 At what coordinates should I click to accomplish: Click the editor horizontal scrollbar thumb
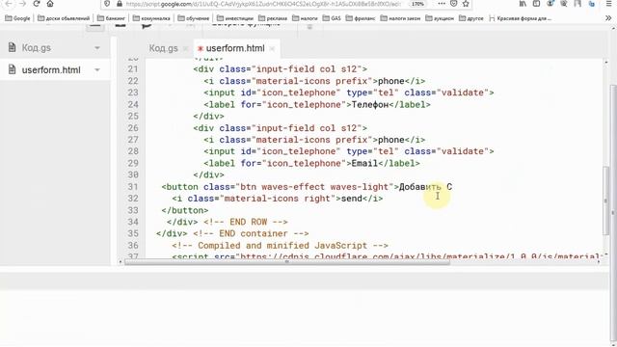pyautogui.click(x=287, y=262)
